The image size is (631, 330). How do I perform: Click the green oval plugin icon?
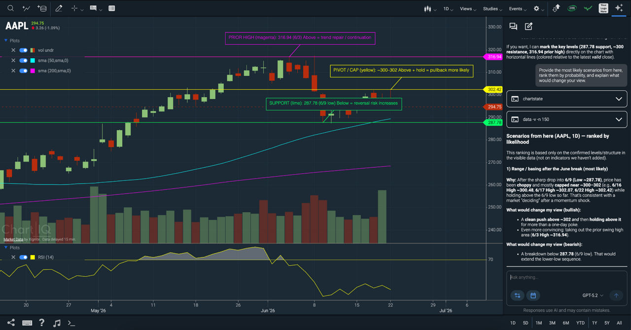572,8
